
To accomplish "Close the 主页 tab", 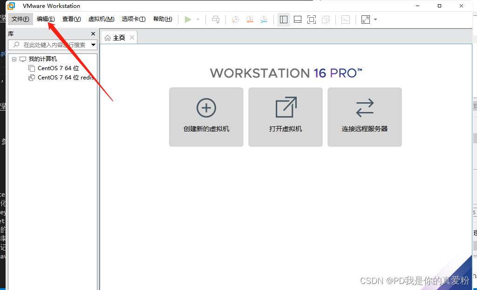I will point(132,37).
